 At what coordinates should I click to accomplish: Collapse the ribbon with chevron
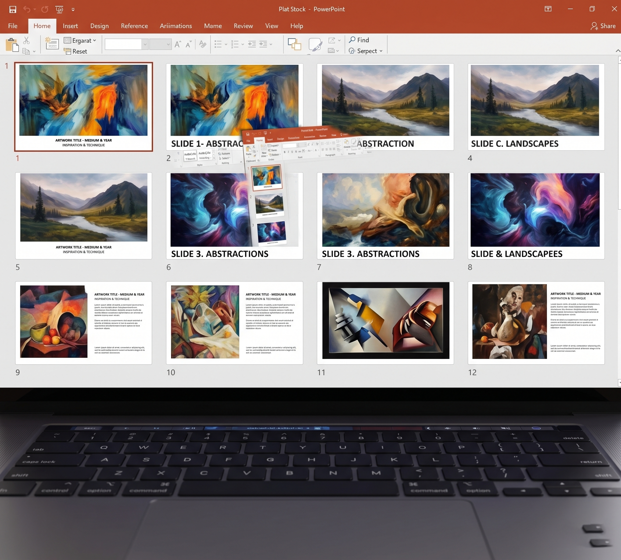click(618, 51)
